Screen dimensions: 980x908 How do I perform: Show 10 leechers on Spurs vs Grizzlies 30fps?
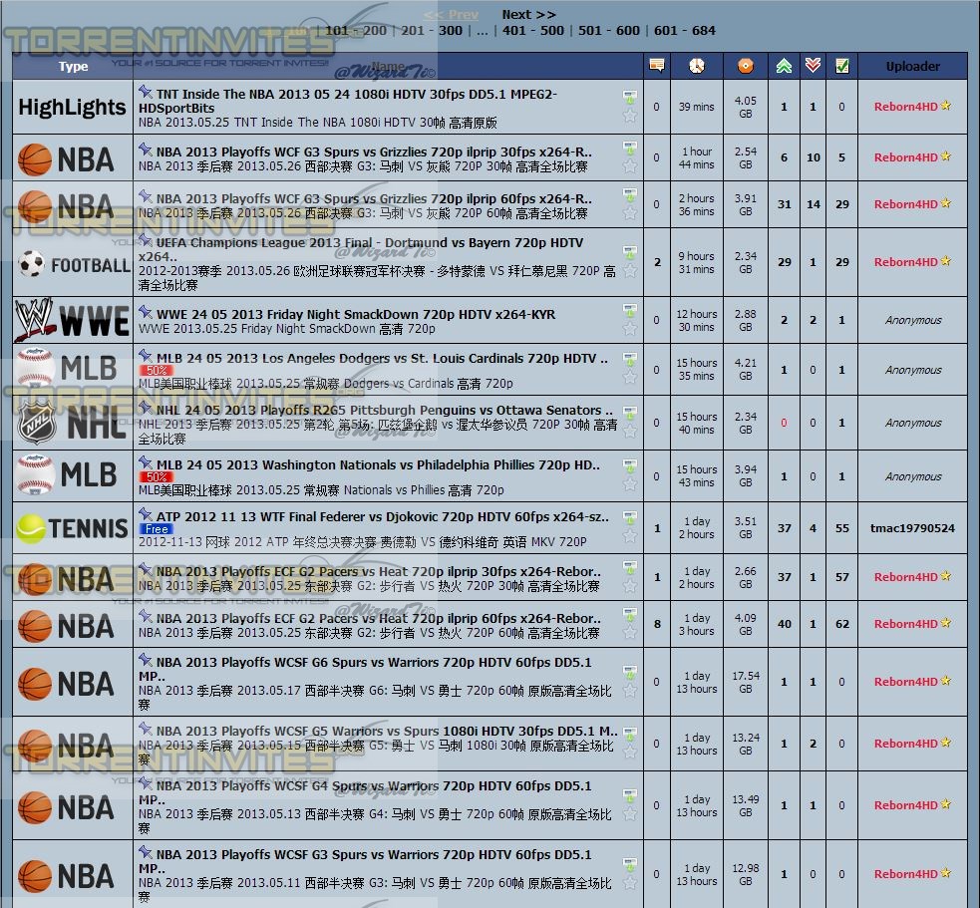pos(813,157)
